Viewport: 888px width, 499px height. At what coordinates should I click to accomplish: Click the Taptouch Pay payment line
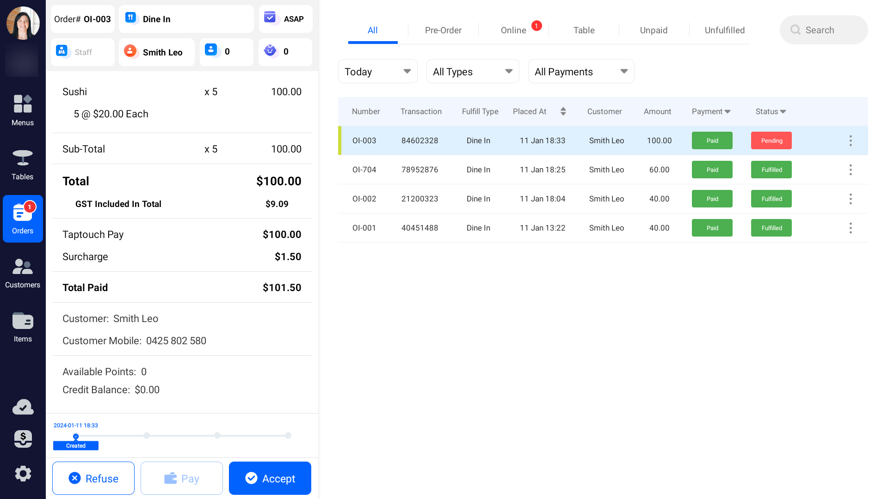click(x=182, y=234)
